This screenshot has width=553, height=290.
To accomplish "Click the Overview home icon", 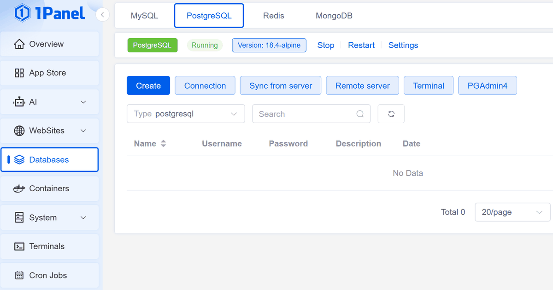I will pos(19,44).
